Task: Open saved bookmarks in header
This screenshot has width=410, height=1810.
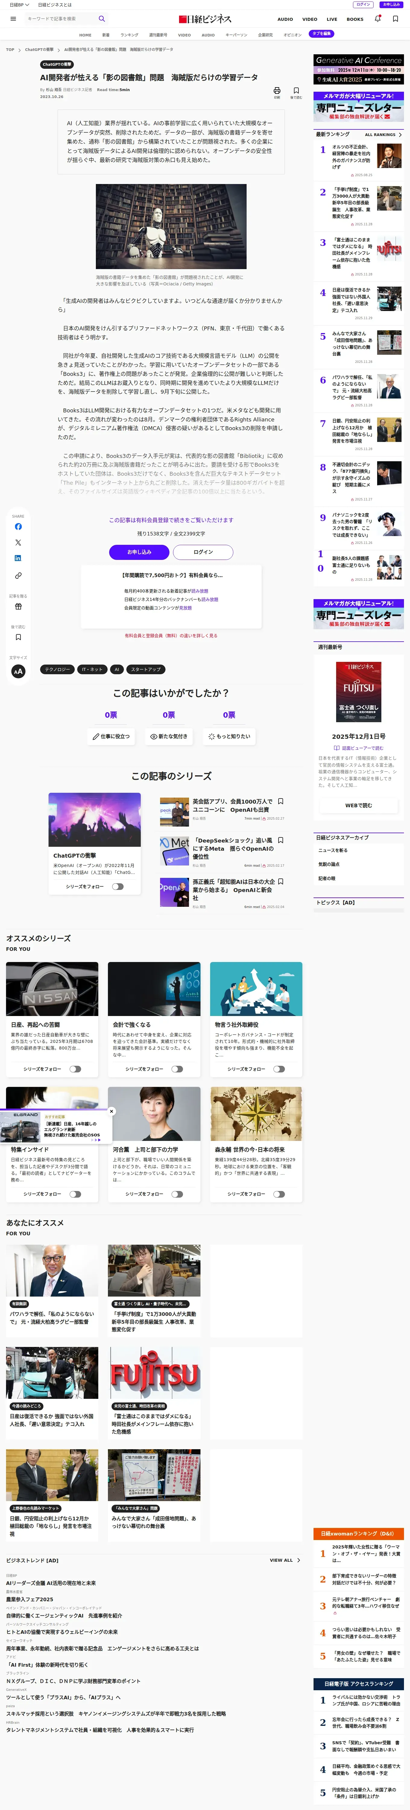Action: point(395,19)
